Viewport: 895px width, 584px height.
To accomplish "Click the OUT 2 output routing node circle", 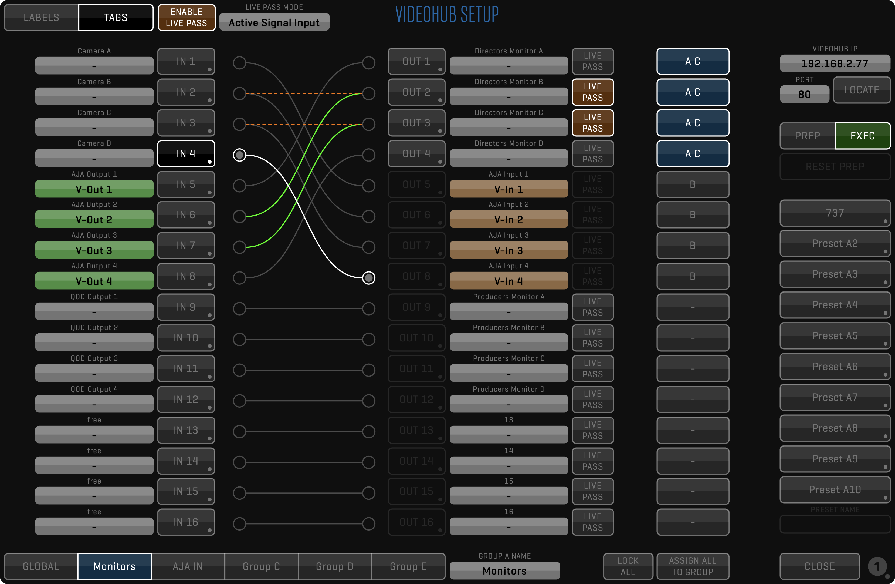I will click(368, 93).
